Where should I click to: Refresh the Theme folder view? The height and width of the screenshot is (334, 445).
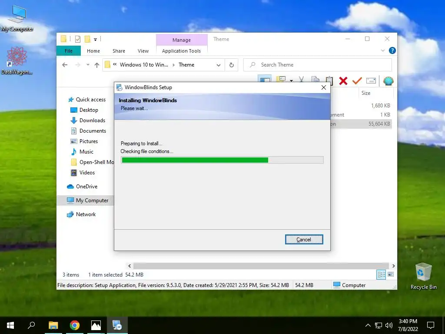[x=232, y=65]
